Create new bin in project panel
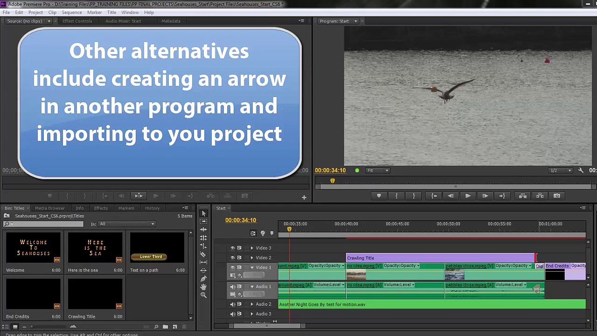The width and height of the screenshot is (597, 336). pyautogui.click(x=165, y=327)
